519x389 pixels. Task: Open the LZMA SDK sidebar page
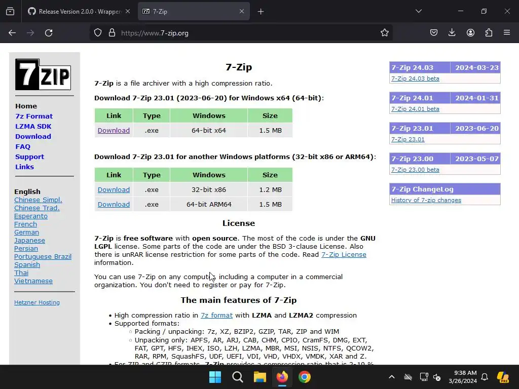33,126
